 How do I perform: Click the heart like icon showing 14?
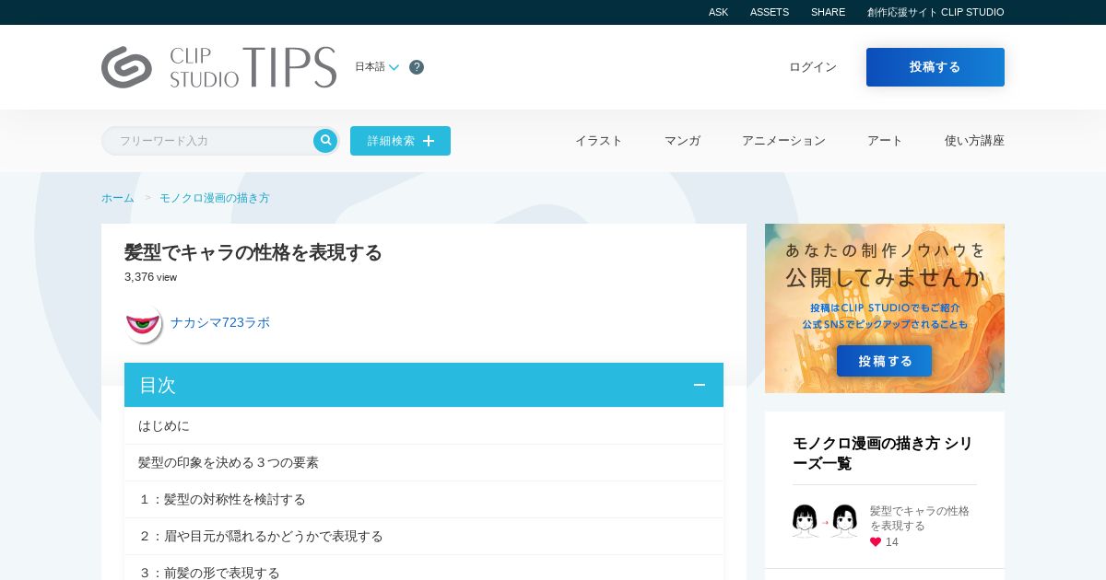tap(876, 542)
